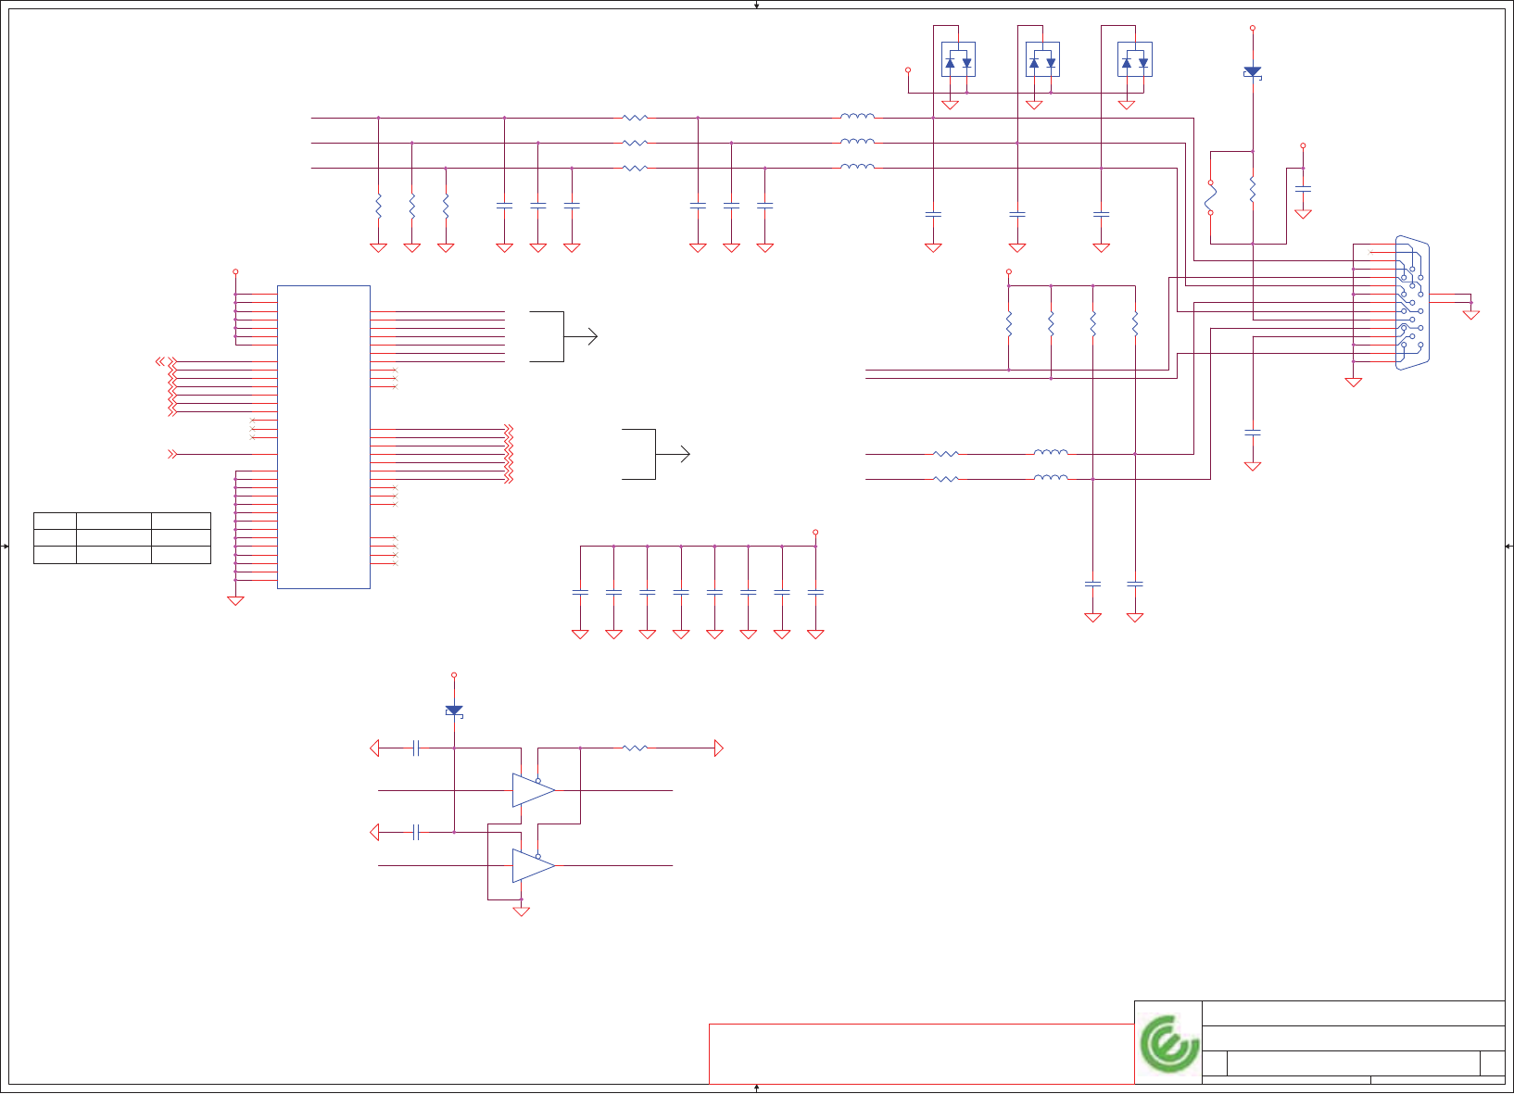Click the title block beside the logo
Screen dimensions: 1514x1094
click(x=1354, y=1042)
